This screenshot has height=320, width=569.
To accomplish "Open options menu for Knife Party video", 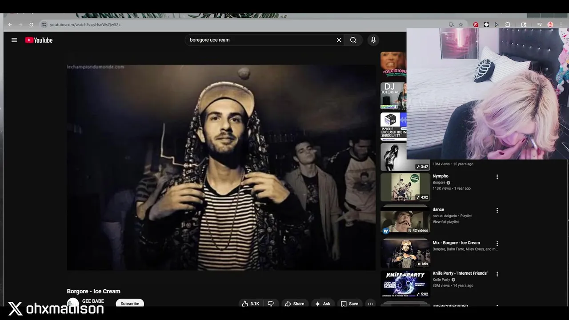I will [497, 274].
